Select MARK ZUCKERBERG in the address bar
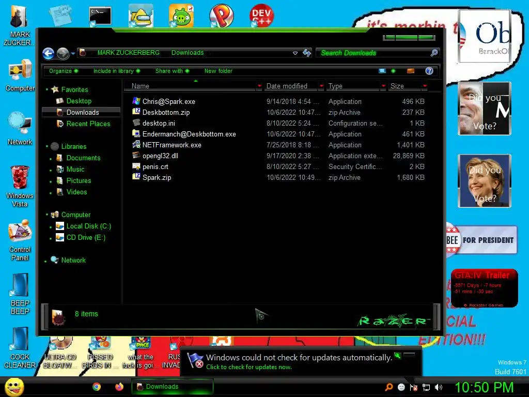529x397 pixels. (x=128, y=53)
